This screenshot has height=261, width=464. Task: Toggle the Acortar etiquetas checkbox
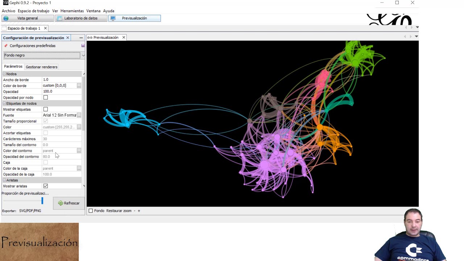point(45,133)
